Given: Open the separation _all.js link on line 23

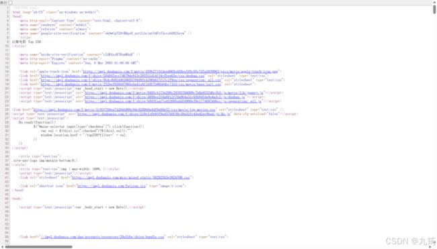Looking at the screenshot, I should point(173,101).
